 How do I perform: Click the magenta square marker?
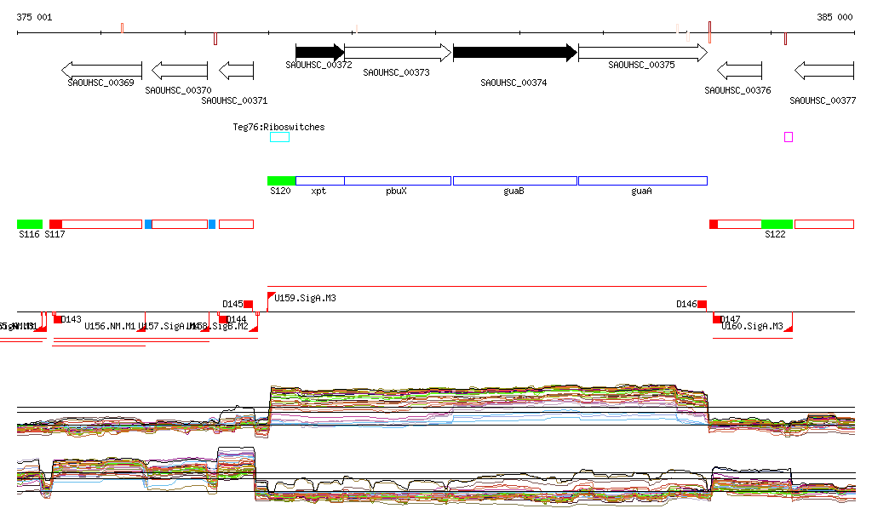tap(789, 137)
